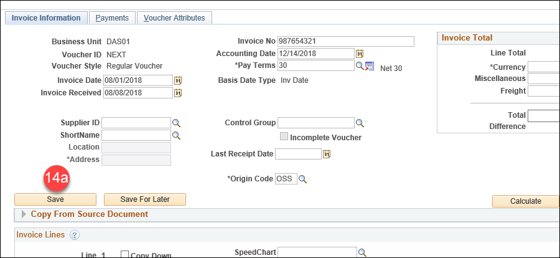The image size is (560, 258).
Task: Enable the Copy Down checkbox
Action: click(x=124, y=254)
